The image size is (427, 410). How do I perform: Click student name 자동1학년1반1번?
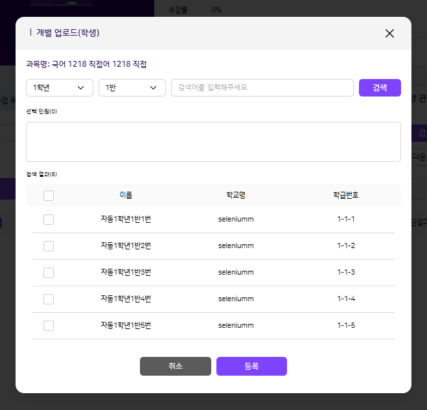pyautogui.click(x=126, y=220)
